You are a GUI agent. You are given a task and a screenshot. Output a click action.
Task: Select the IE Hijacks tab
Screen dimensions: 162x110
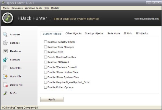point(142,33)
